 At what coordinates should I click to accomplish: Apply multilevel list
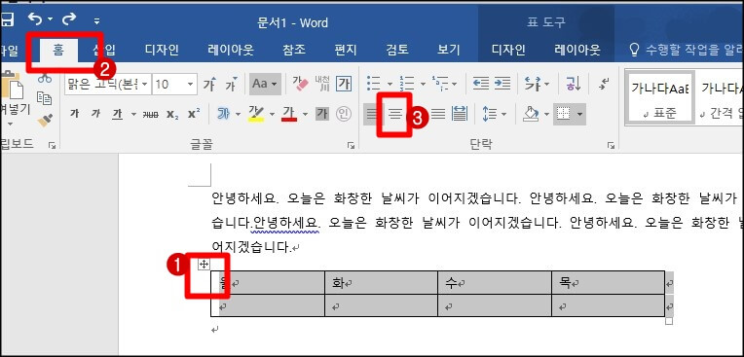coord(439,84)
